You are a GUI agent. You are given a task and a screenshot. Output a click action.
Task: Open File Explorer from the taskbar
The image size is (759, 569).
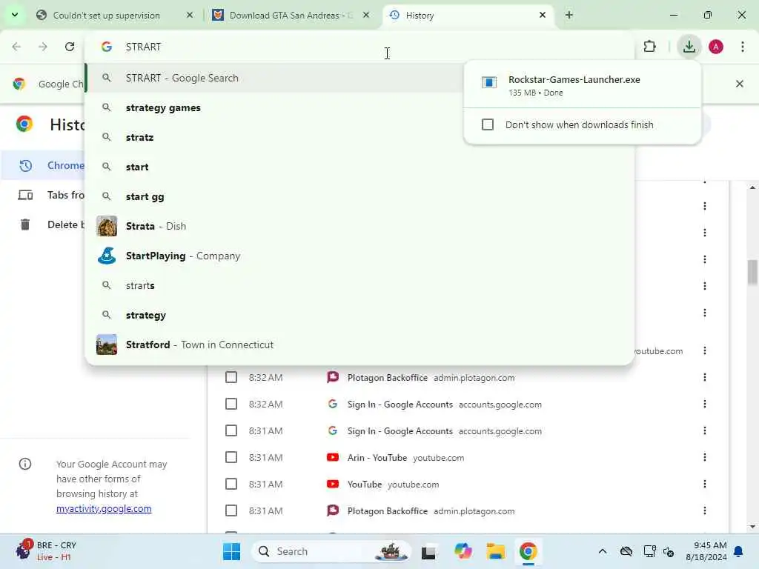(496, 551)
